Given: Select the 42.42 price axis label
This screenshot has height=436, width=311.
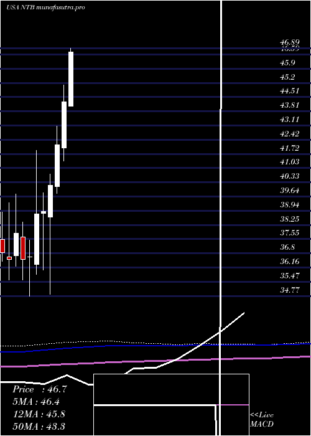Looking at the screenshot, I should pyautogui.click(x=289, y=134).
